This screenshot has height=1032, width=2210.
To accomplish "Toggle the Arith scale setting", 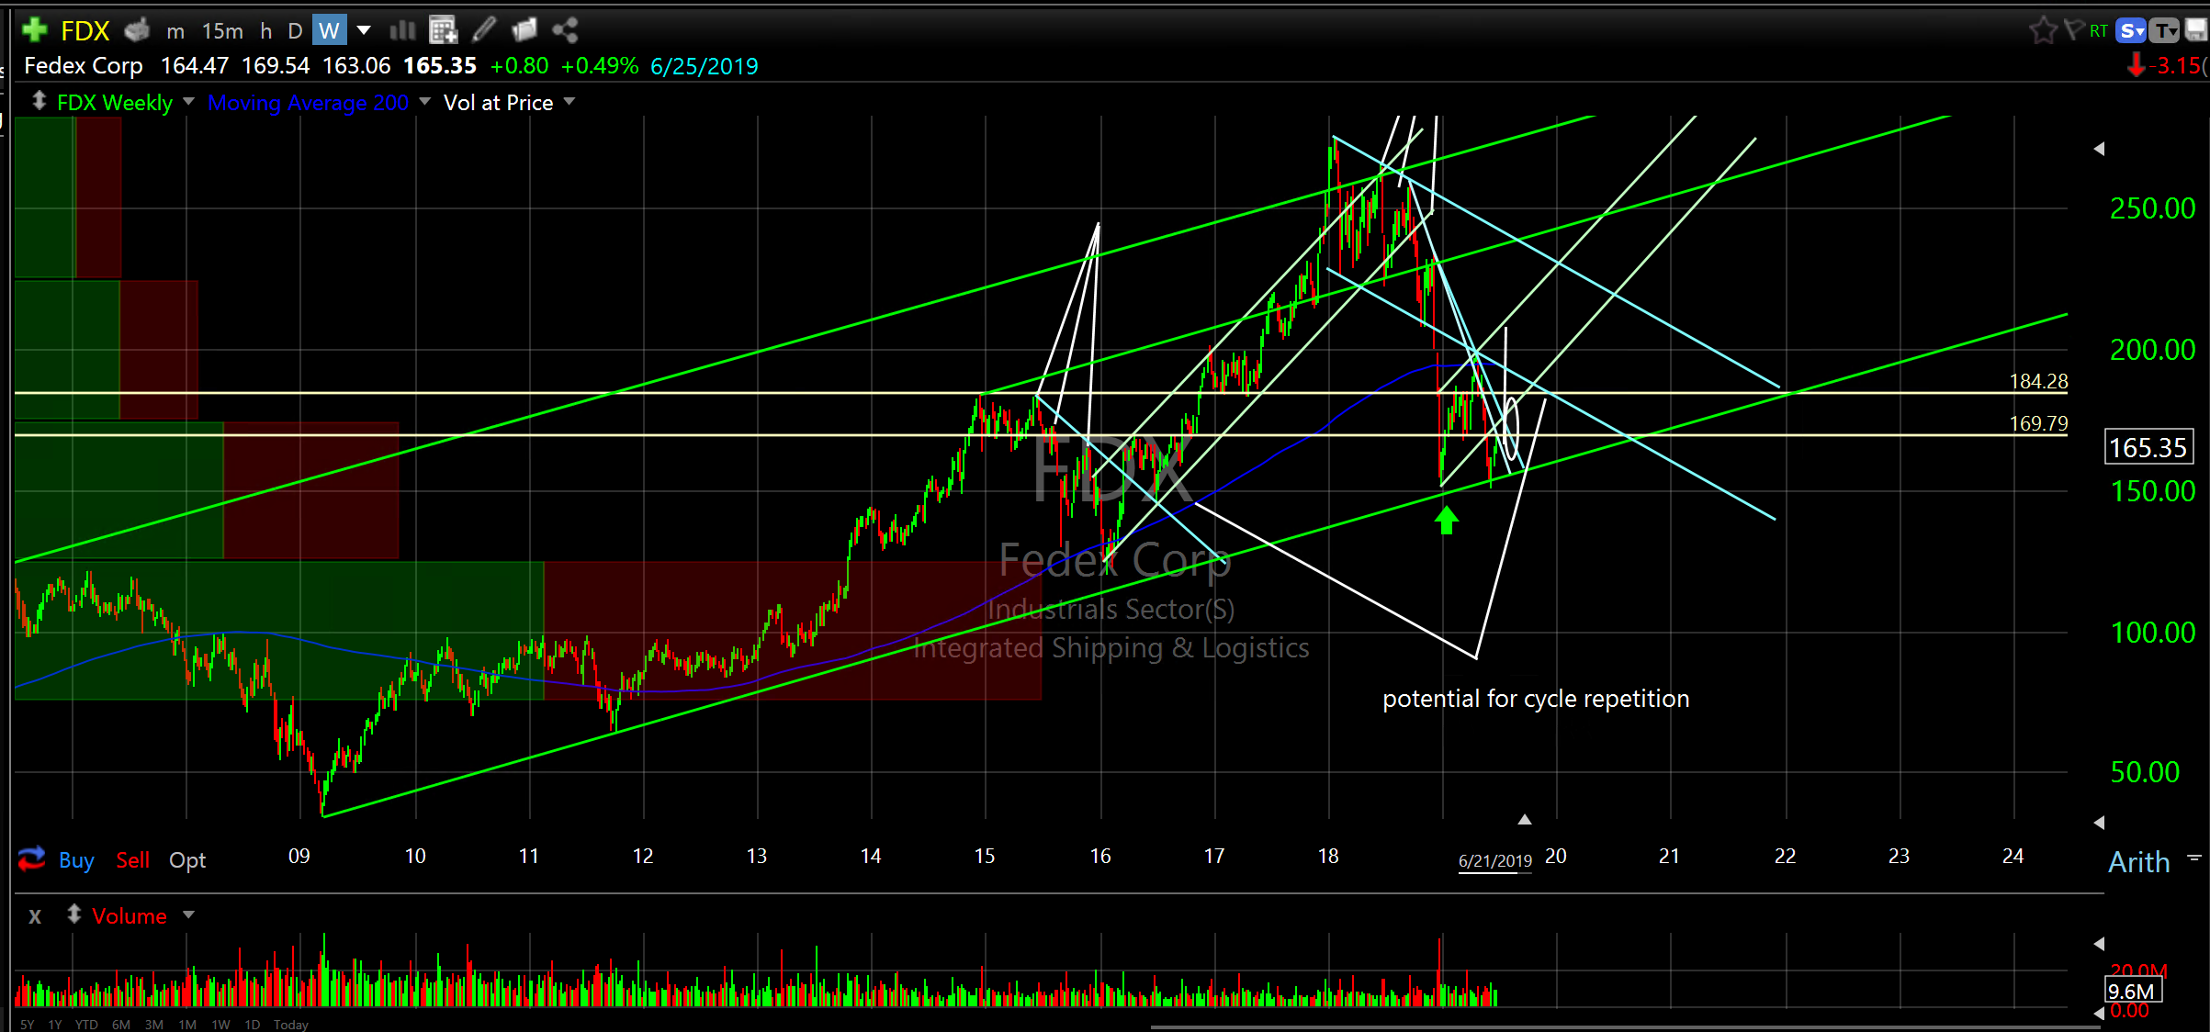I will (x=2138, y=862).
